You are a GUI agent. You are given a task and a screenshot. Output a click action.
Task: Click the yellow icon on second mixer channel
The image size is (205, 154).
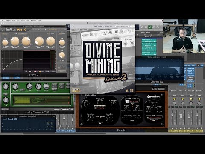(x=182, y=99)
